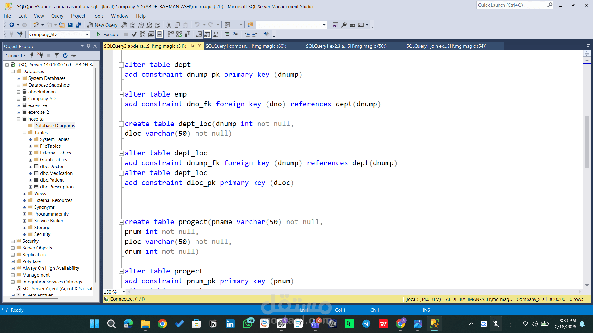The width and height of the screenshot is (593, 333).
Task: Refresh Object Explorer with refresh icon
Action: [x=65, y=55]
